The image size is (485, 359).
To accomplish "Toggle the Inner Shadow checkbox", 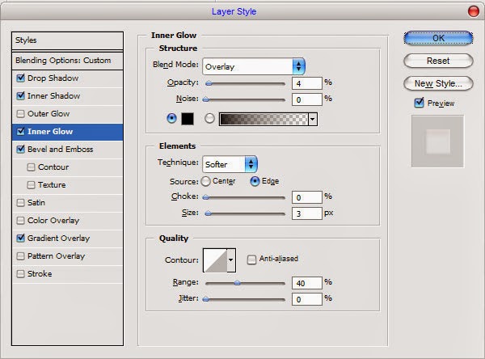I will [21, 95].
